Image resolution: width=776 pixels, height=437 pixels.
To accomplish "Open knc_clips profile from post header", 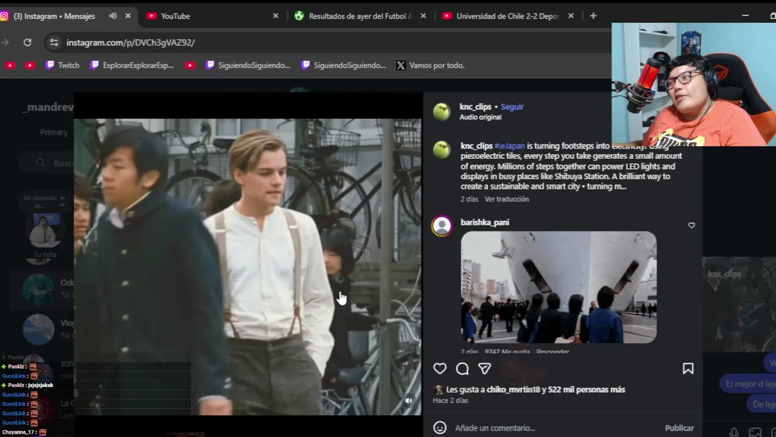I will [x=475, y=107].
